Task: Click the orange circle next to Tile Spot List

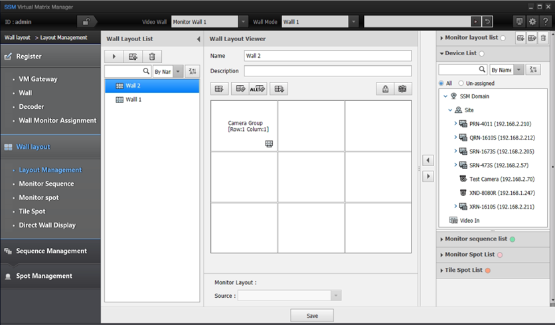Action: click(488, 271)
